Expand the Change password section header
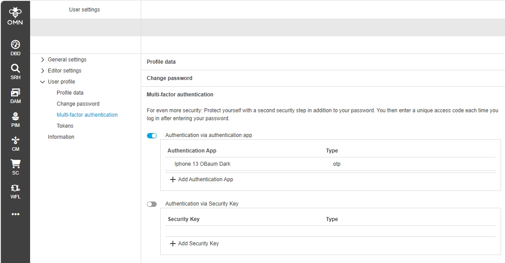This screenshot has height=263, width=505. [x=170, y=78]
